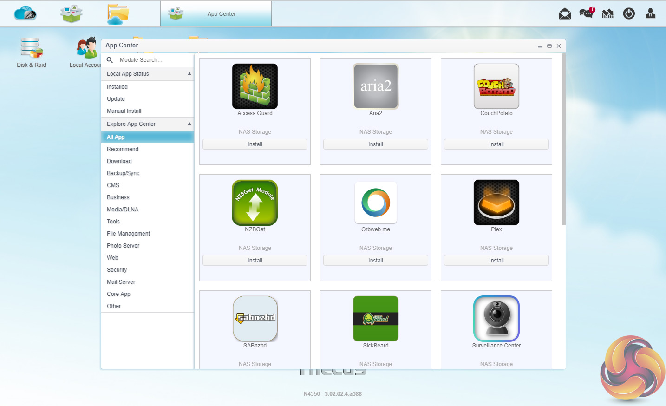Click the "Orbweb.me" name label
Viewport: 666px width, 406px height.
[376, 229]
